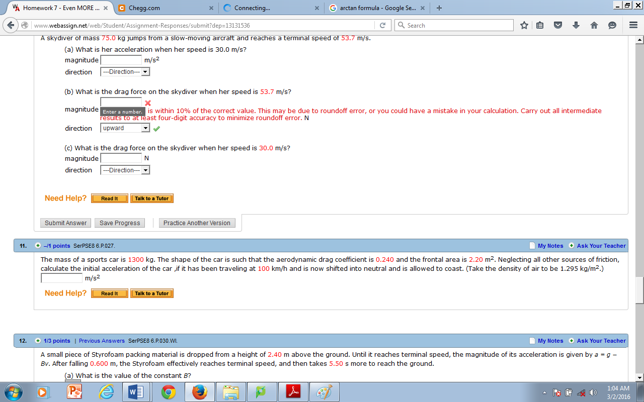Click Ask Your Teacher for question 12
Screen dimensions: 644x402
[602, 341]
